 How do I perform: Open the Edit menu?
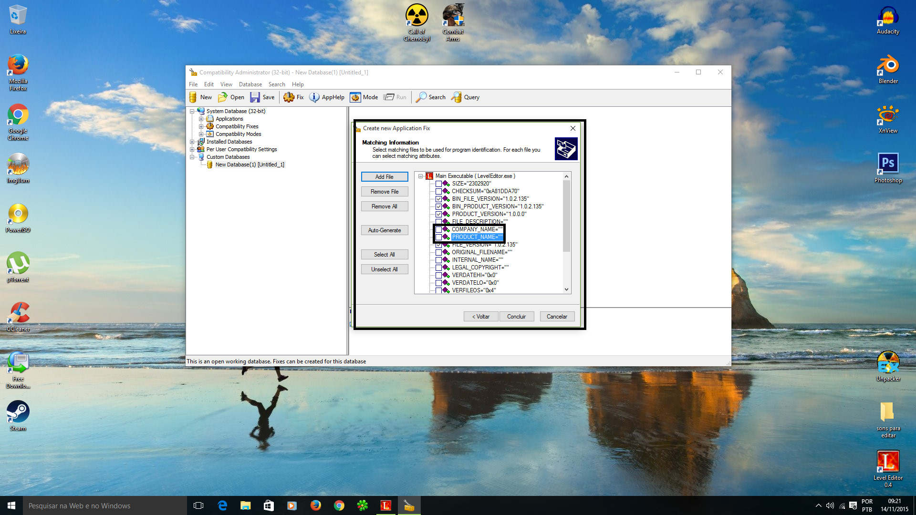pyautogui.click(x=209, y=84)
